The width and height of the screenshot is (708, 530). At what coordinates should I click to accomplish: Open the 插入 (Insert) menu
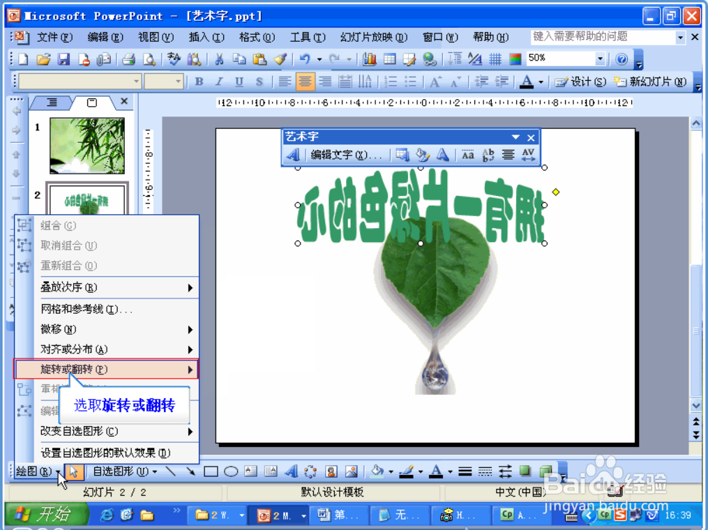pos(206,37)
